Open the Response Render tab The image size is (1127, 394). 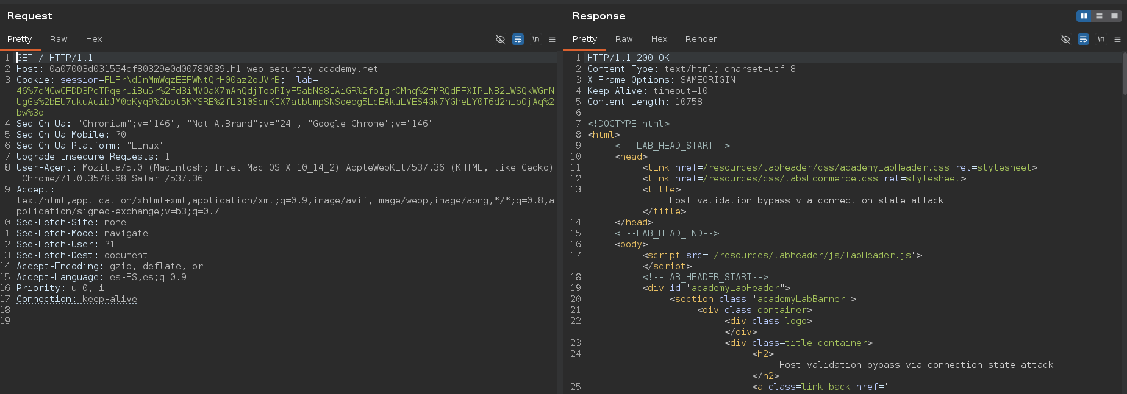click(x=701, y=39)
